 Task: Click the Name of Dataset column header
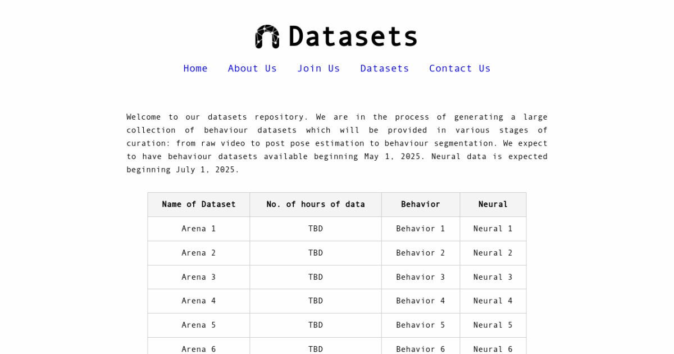(199, 205)
